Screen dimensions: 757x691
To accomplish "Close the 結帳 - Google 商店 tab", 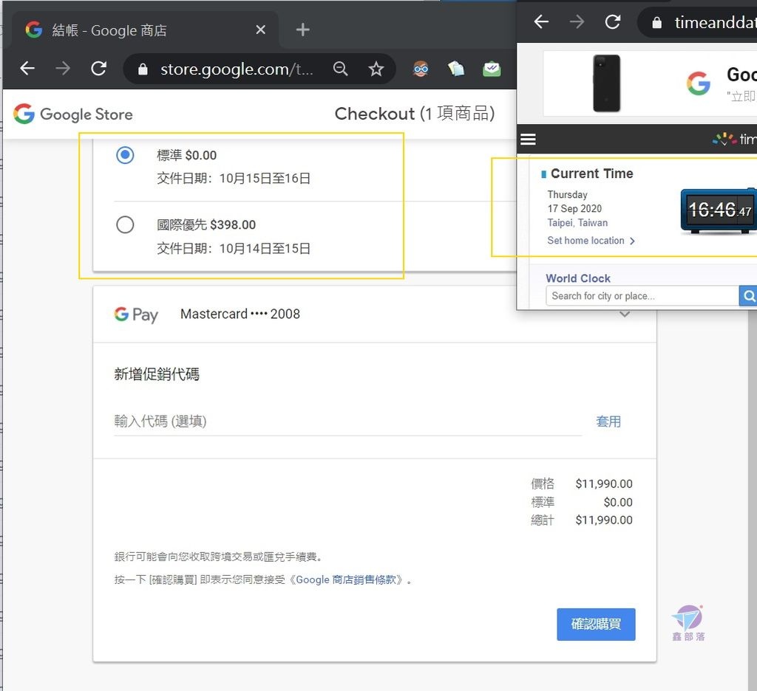I will 261,30.
